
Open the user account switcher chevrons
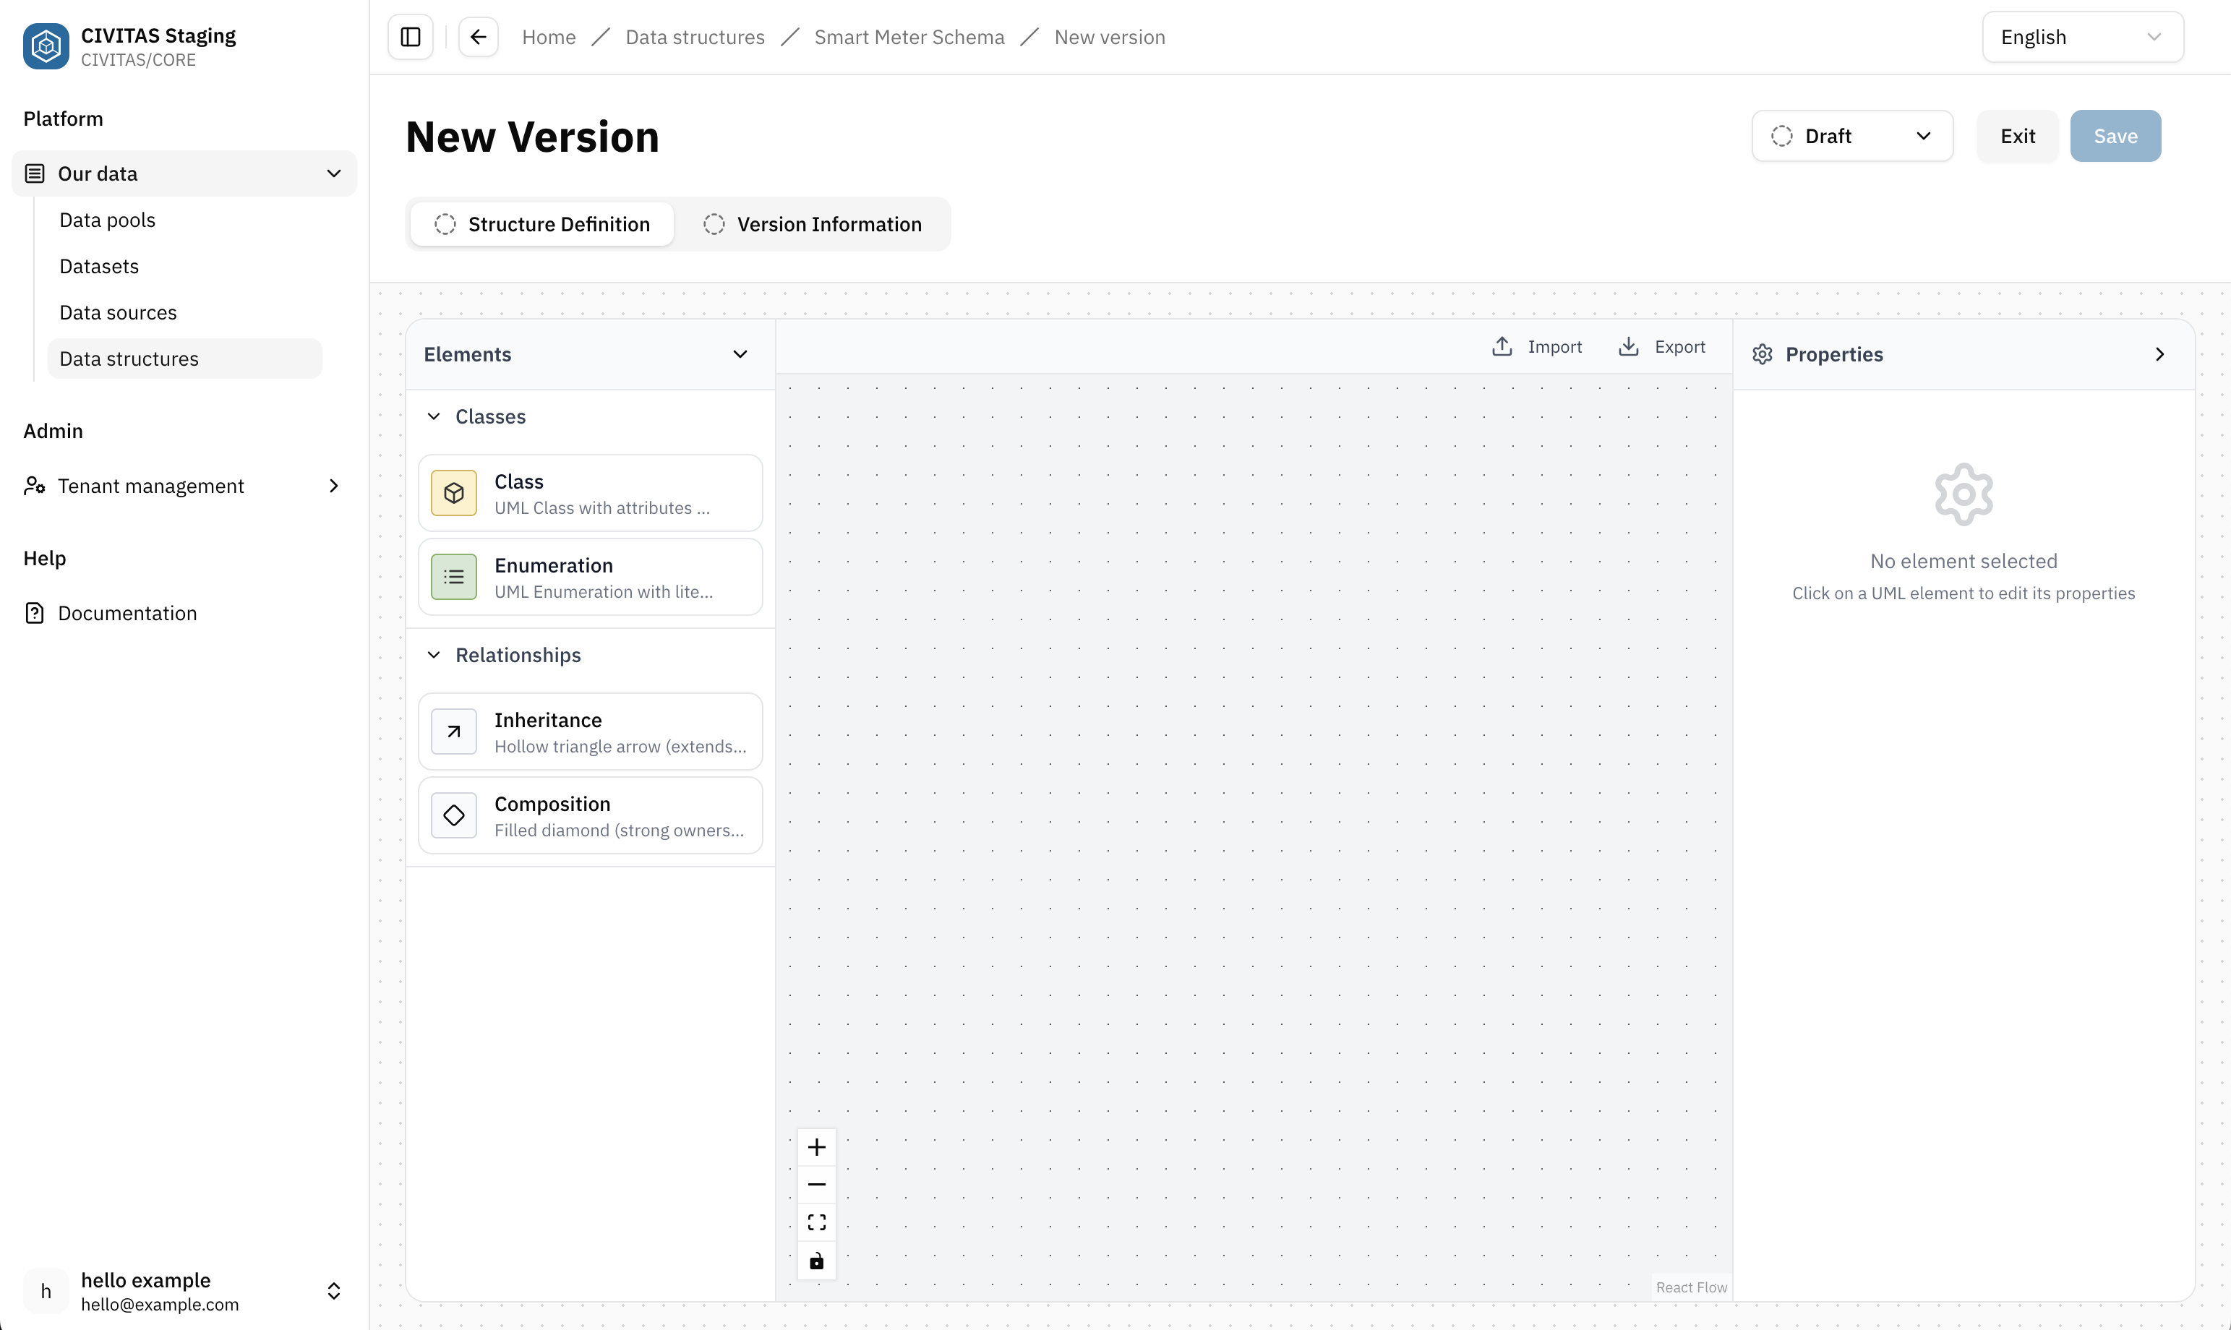(333, 1290)
